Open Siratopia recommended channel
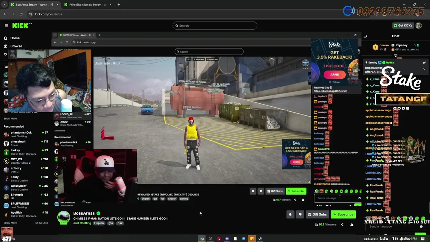This screenshot has height=242, width=430. coord(26,196)
